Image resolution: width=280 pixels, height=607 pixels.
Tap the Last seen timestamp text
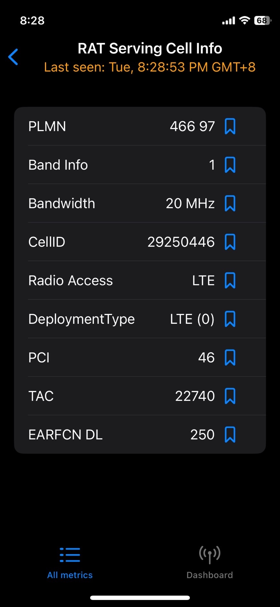(x=150, y=67)
